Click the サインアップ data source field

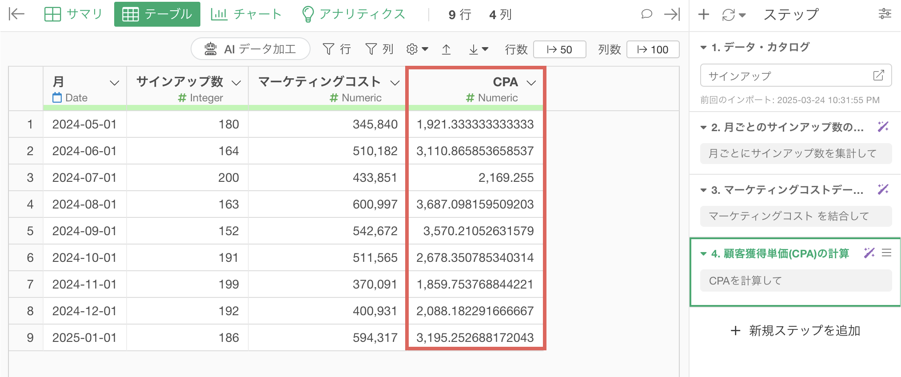796,76
